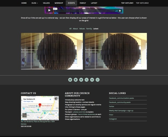The width and height of the screenshot is (168, 137).
Task: Open the Instagram social icon
Action: [98, 80]
